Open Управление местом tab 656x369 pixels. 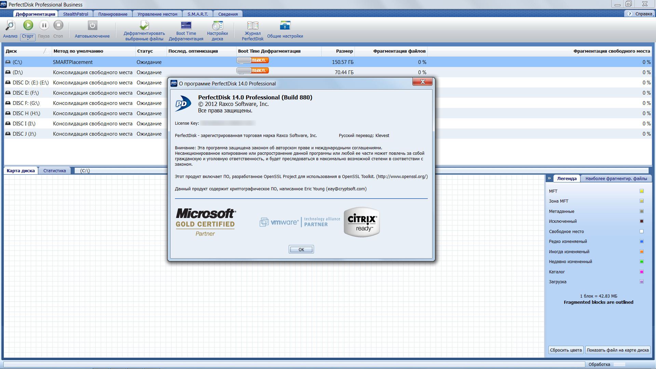(157, 14)
